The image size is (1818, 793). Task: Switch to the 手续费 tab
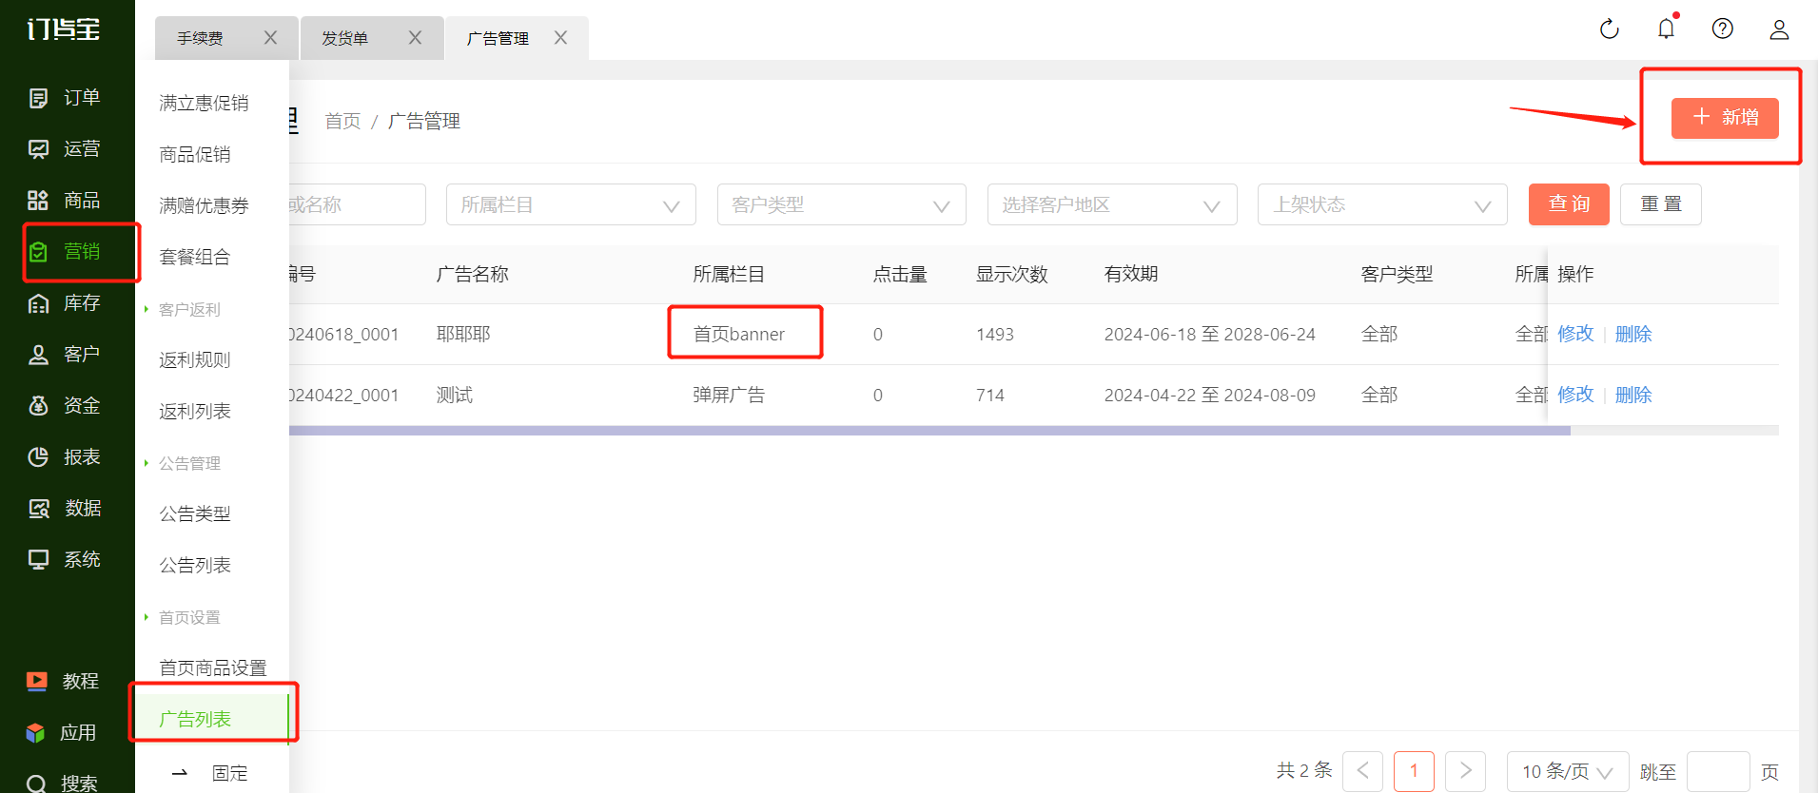click(x=201, y=38)
